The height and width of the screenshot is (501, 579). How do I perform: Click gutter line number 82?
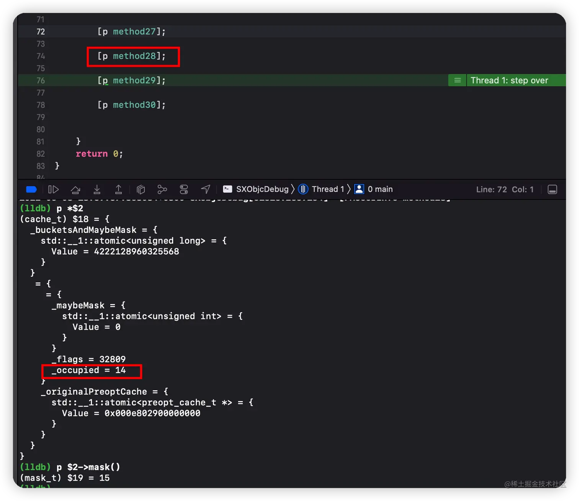click(41, 154)
